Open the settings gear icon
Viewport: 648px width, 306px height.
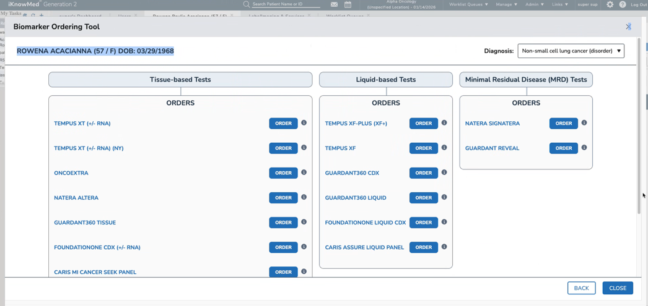coord(610,4)
